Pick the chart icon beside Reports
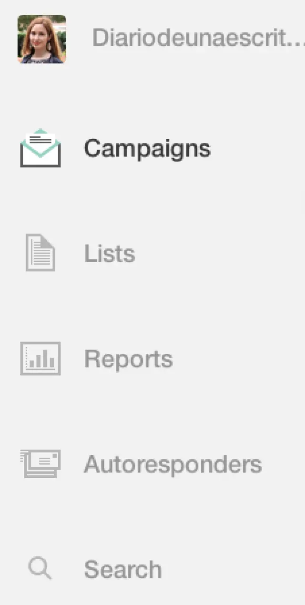The image size is (305, 605). 41,359
